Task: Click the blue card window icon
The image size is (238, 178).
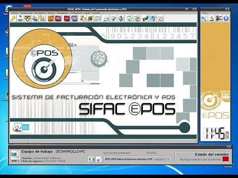Action: [x=97, y=18]
